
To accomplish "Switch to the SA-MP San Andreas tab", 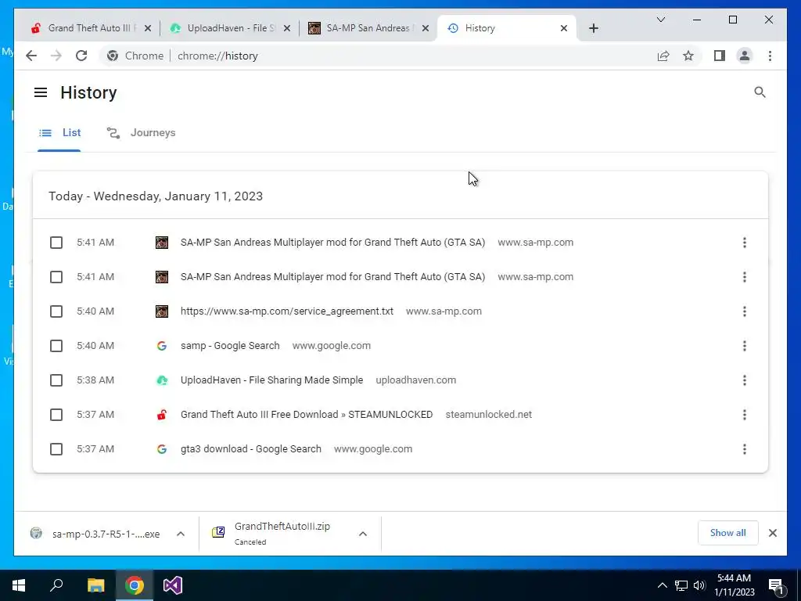I will point(368,28).
